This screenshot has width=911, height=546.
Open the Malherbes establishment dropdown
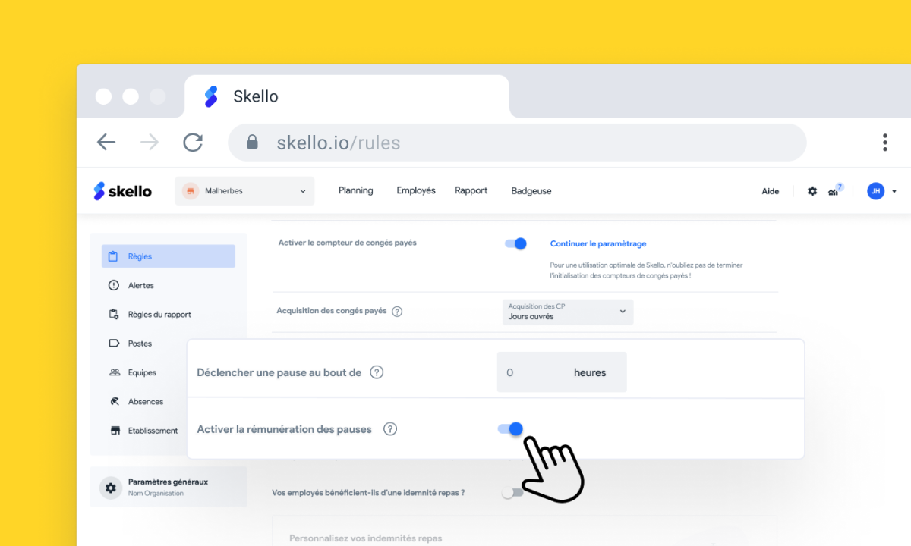point(244,191)
